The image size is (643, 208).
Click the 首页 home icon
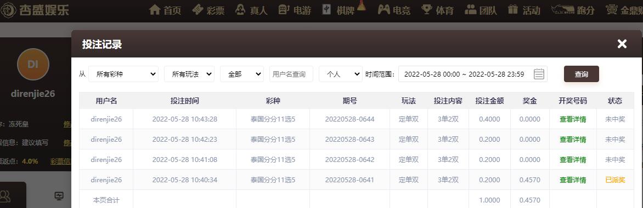(x=155, y=10)
